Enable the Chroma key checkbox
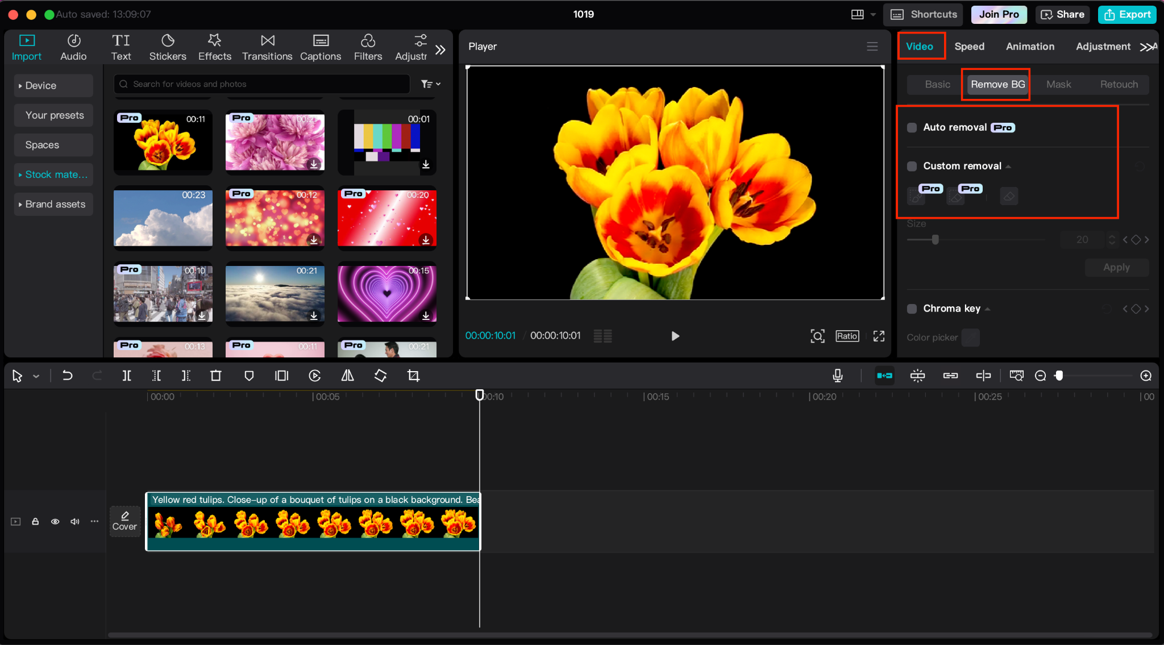The image size is (1164, 645). click(x=912, y=309)
